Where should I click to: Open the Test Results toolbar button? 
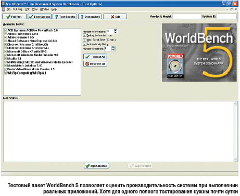click(x=65, y=17)
